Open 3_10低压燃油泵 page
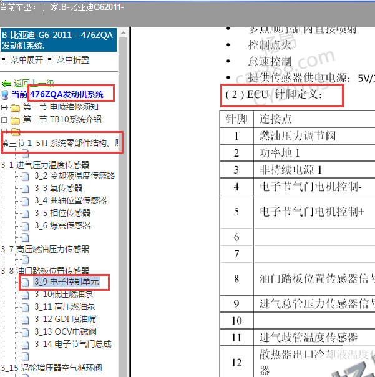The width and height of the screenshot is (375, 377). point(64,294)
